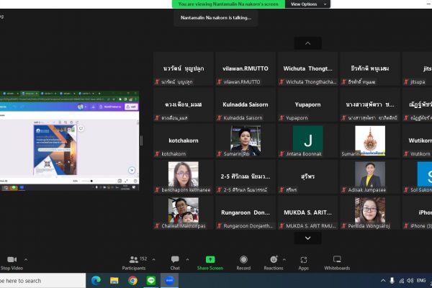The image size is (432, 288).
Task: Open the Chat panel
Action: tap(175, 263)
